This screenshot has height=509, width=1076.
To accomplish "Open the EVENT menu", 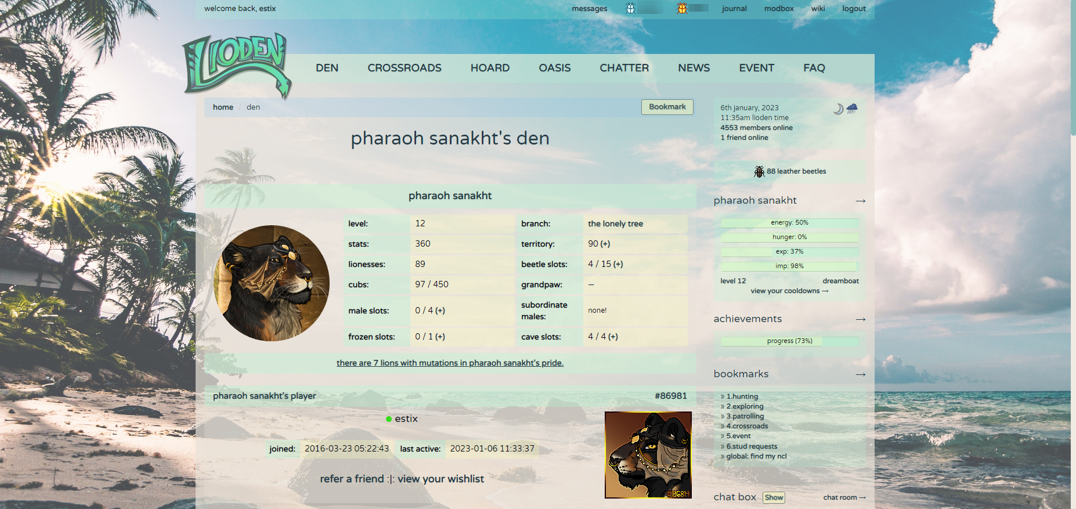I will click(757, 68).
